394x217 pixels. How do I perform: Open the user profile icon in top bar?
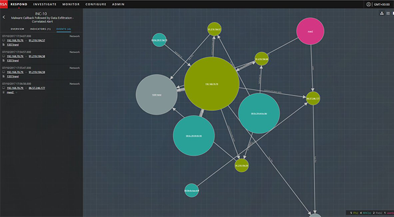(x=368, y=4)
